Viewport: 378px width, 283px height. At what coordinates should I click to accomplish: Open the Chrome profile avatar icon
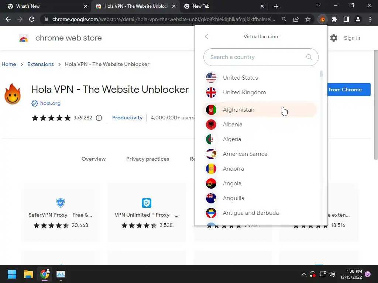[x=358, y=19]
